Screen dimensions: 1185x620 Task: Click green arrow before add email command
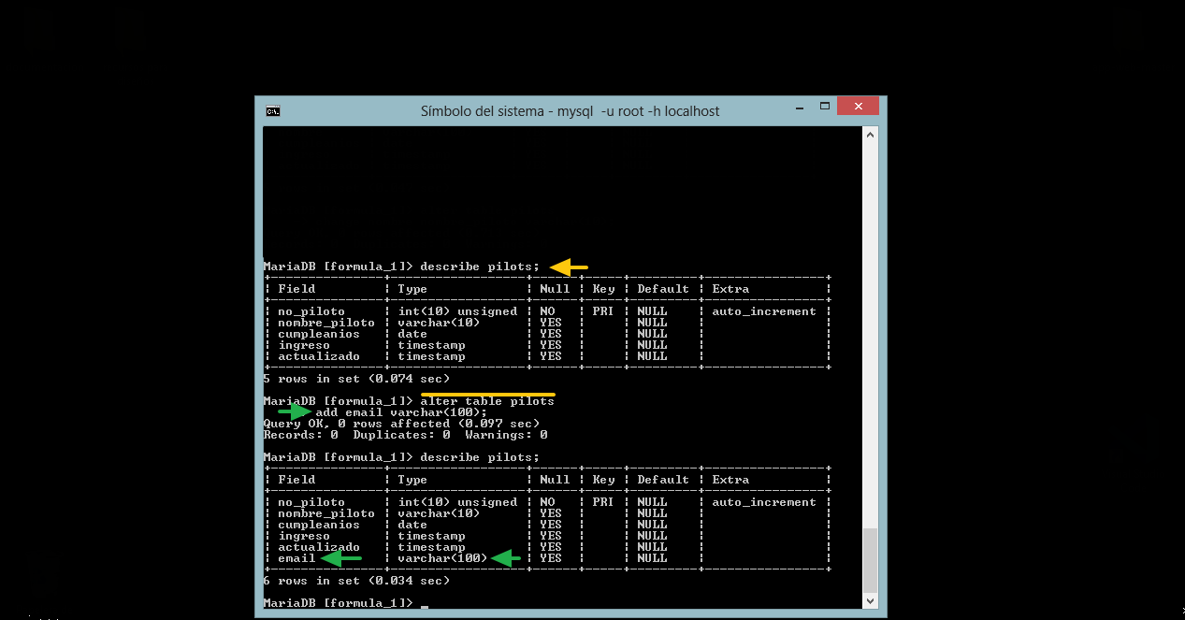tap(295, 411)
